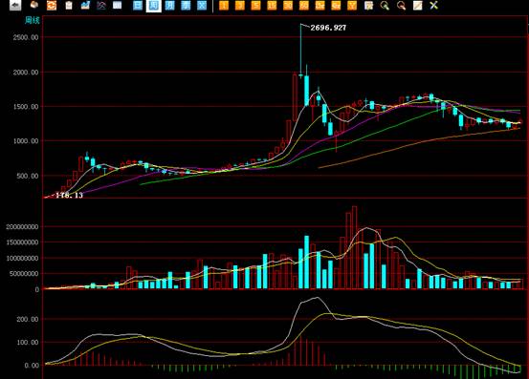The height and width of the screenshot is (379, 529).
Task: Open the clipboard icon in toolbar
Action: 69,5
